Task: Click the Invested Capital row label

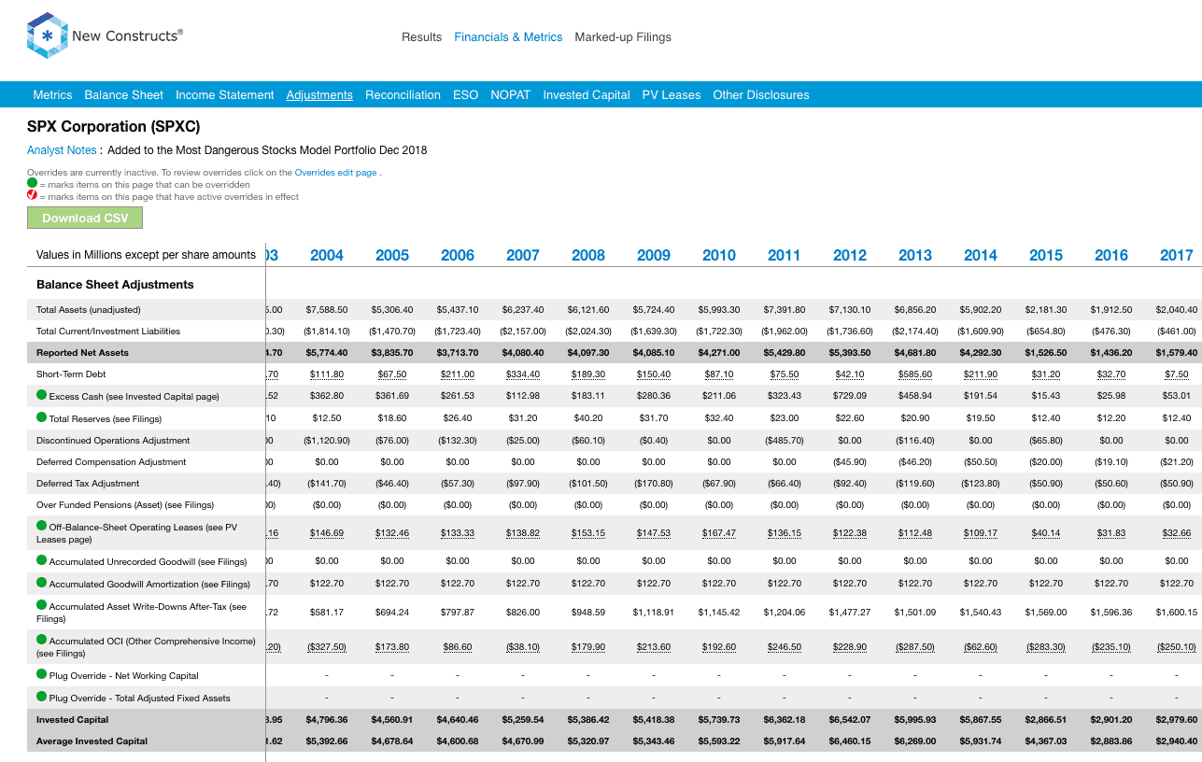Action: [72, 720]
